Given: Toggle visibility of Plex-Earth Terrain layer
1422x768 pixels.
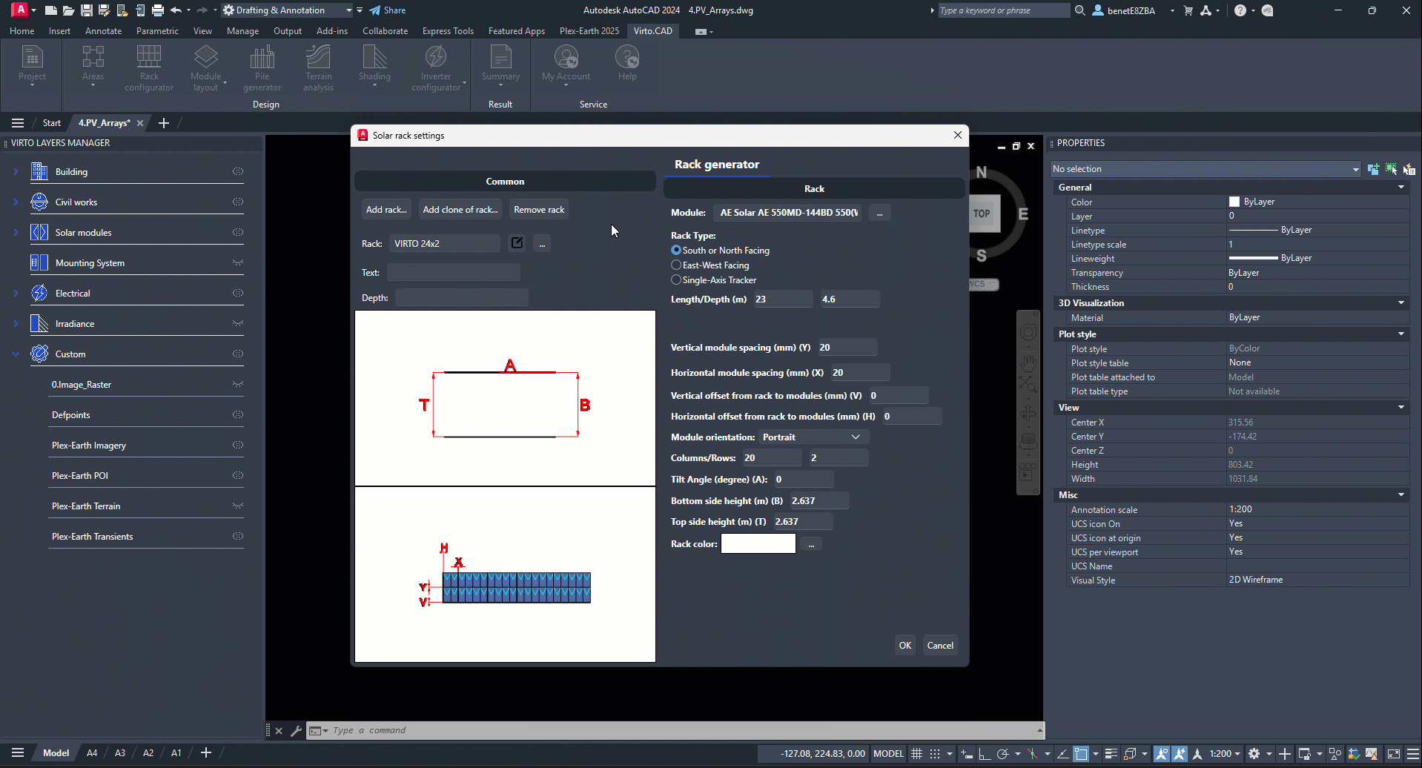Looking at the screenshot, I should 238,506.
